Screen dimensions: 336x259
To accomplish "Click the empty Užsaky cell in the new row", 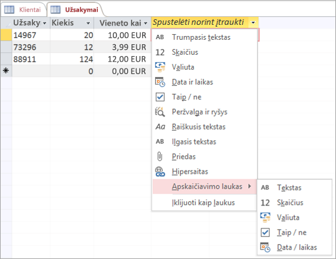I will pos(31,71).
